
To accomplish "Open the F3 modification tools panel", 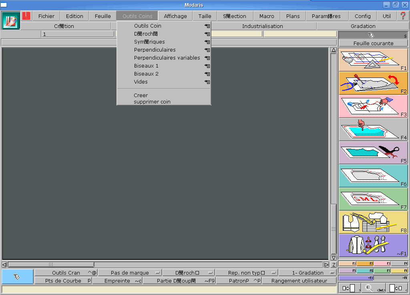I will pyautogui.click(x=373, y=106).
